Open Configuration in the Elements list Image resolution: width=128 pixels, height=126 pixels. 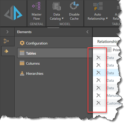(34, 43)
